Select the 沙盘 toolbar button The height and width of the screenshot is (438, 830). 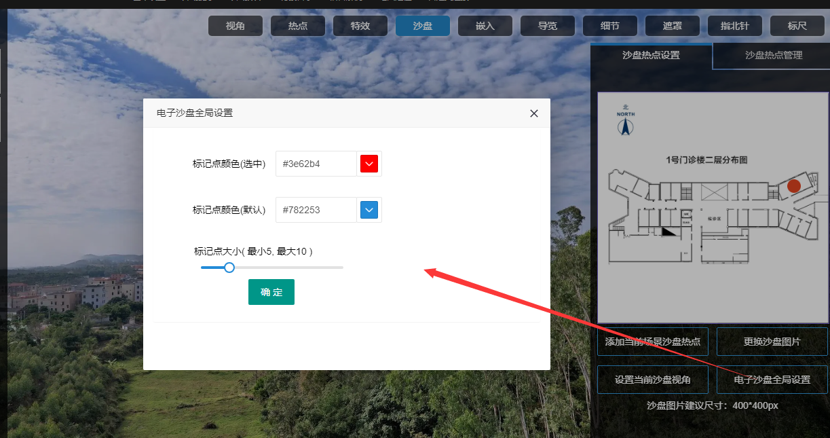[423, 26]
